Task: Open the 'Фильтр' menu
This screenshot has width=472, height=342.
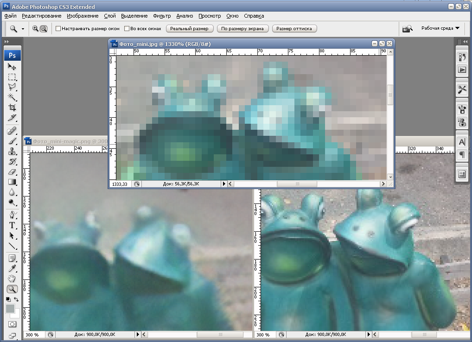Action: (162, 16)
